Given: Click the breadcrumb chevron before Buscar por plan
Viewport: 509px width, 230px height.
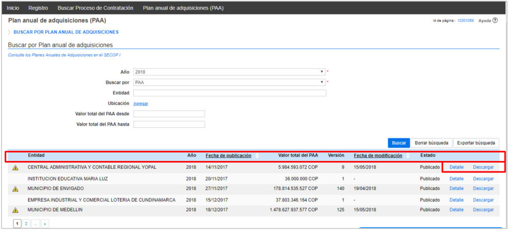Looking at the screenshot, I should (9, 32).
